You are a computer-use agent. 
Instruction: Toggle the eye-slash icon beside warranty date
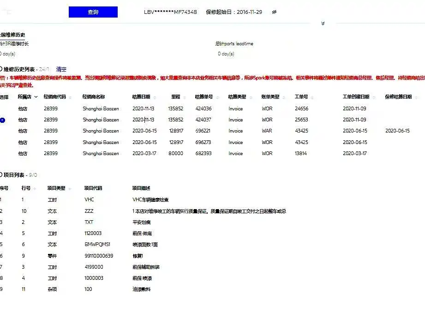point(274,12)
